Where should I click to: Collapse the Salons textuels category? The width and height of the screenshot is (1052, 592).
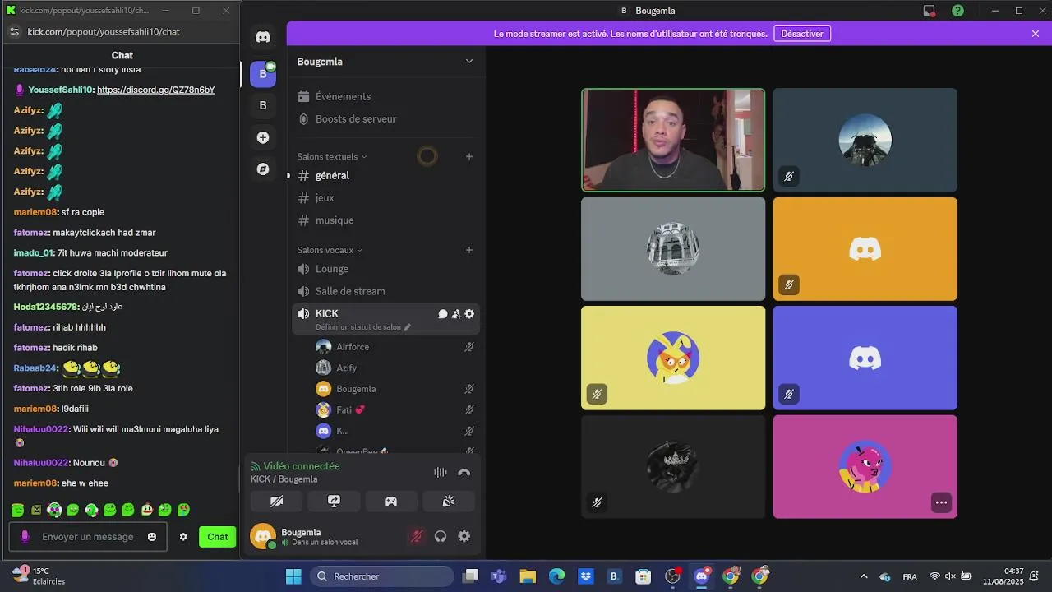point(332,156)
